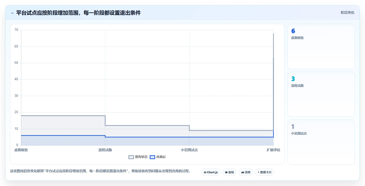365x186 pixels.
Task: Click the gray 原有状态 legend swatch
Action: [131, 157]
